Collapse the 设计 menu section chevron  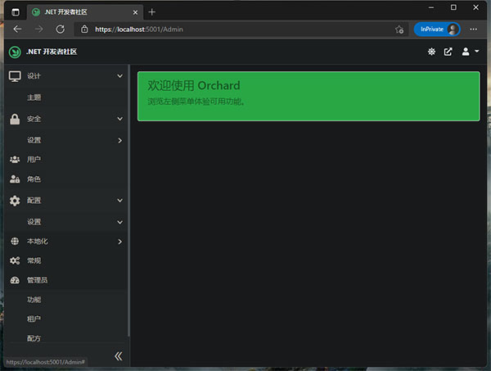pos(119,76)
